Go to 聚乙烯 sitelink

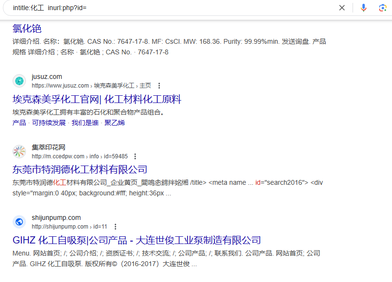[114, 123]
